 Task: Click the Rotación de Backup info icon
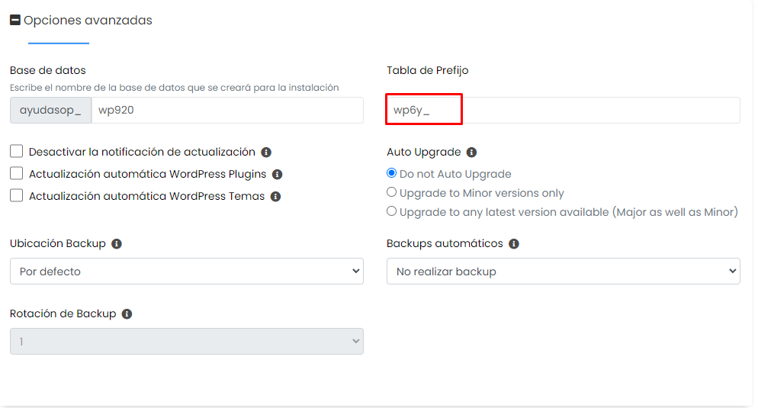tap(127, 313)
